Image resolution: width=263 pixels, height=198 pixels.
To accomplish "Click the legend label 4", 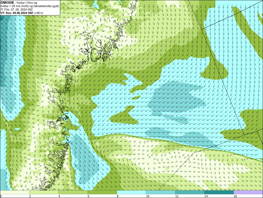I will (x=59, y=196).
